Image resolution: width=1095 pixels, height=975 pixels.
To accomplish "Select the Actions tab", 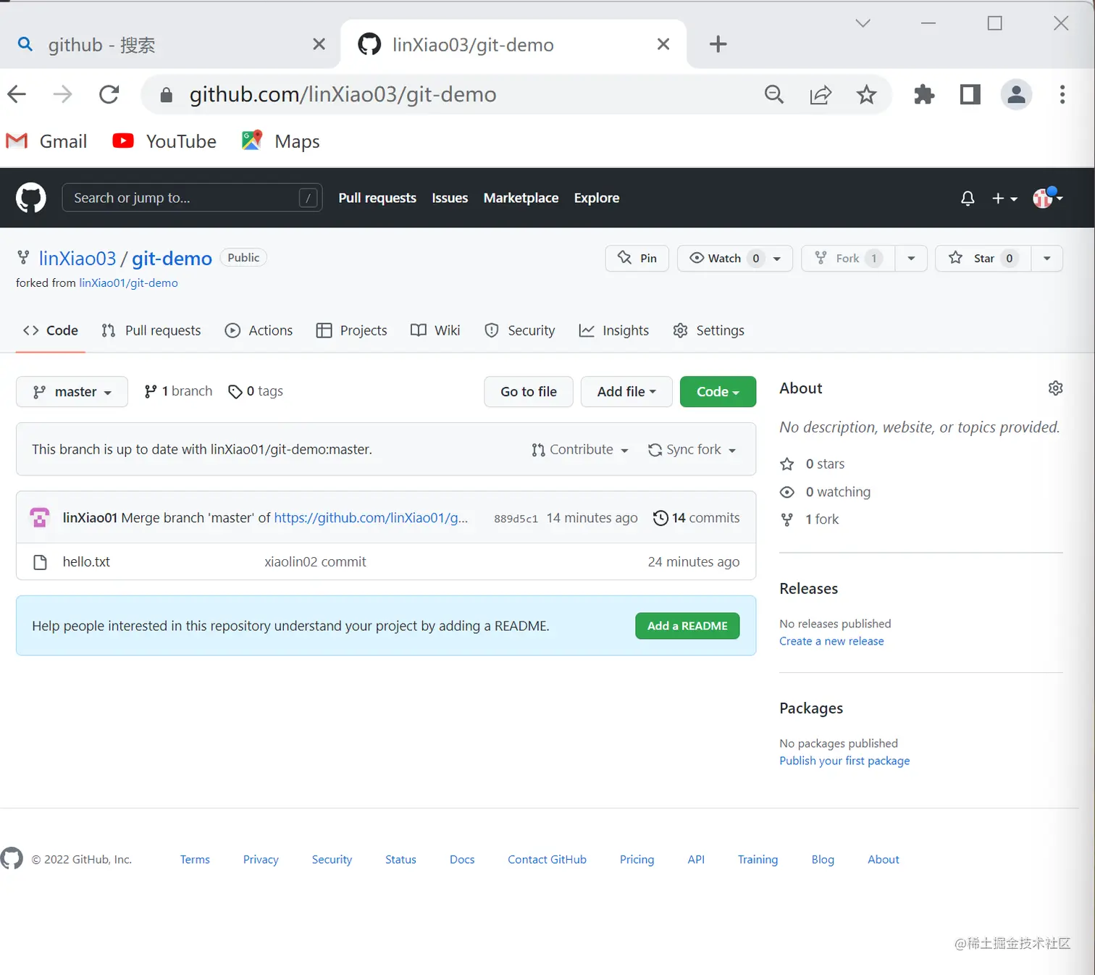I will pos(259,330).
